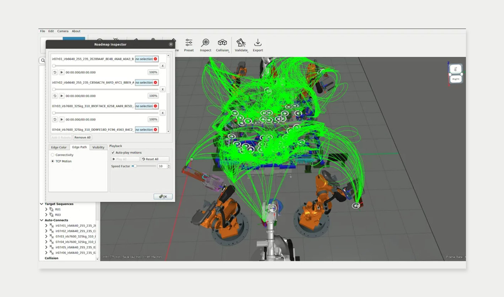Click the Remove All button
The image size is (504, 297).
tap(82, 137)
